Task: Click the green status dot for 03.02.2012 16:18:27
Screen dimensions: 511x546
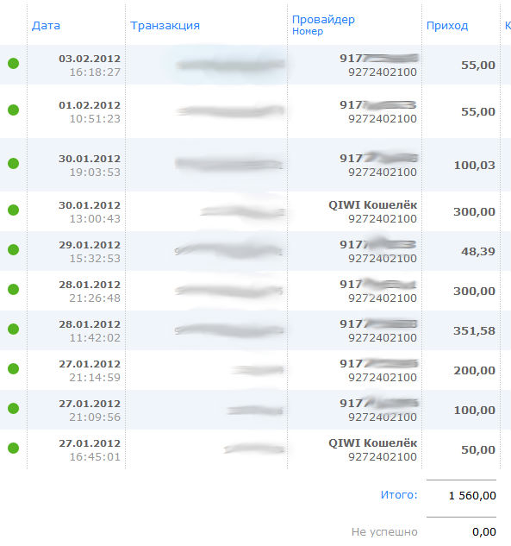Action: [13, 63]
